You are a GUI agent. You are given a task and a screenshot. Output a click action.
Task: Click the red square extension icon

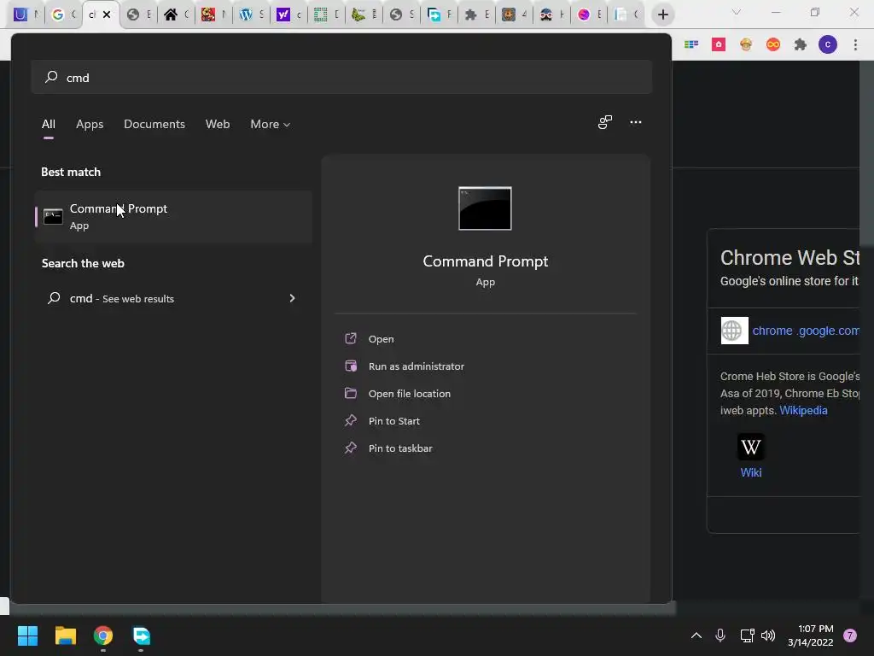tap(719, 44)
